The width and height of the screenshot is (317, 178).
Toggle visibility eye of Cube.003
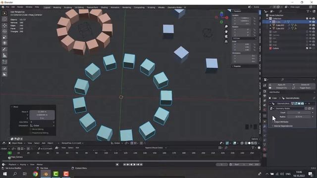pyautogui.click(x=310, y=29)
